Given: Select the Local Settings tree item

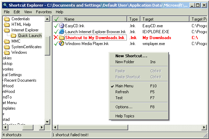Looking at the screenshot, I should pyautogui.click(x=12, y=75).
